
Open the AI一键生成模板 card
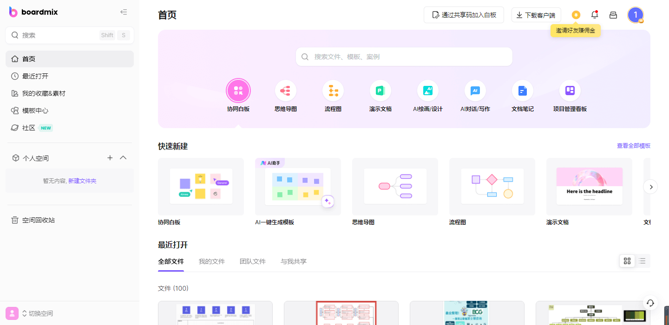pyautogui.click(x=298, y=187)
